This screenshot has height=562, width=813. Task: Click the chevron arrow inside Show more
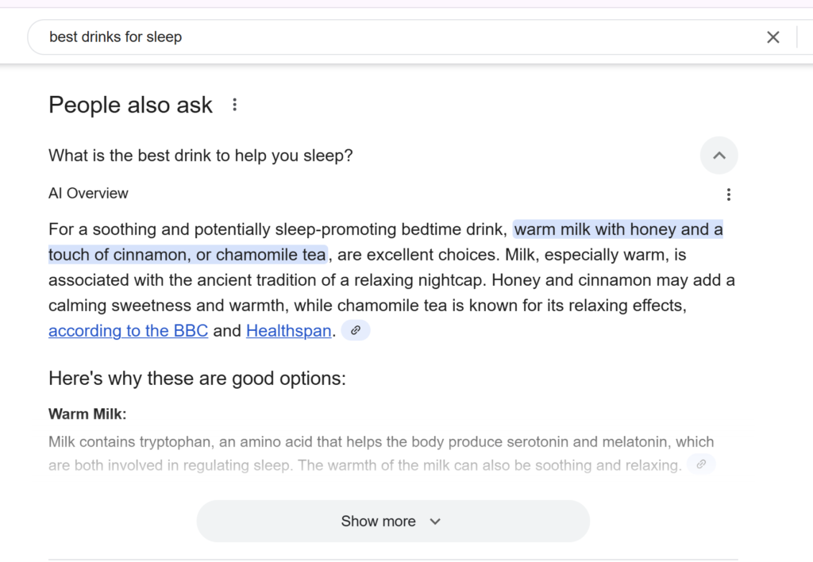pyautogui.click(x=435, y=522)
